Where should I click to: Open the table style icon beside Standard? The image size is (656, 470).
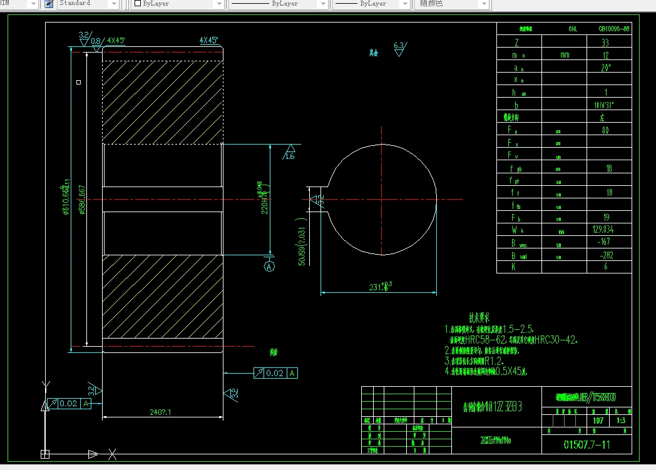(49, 4)
